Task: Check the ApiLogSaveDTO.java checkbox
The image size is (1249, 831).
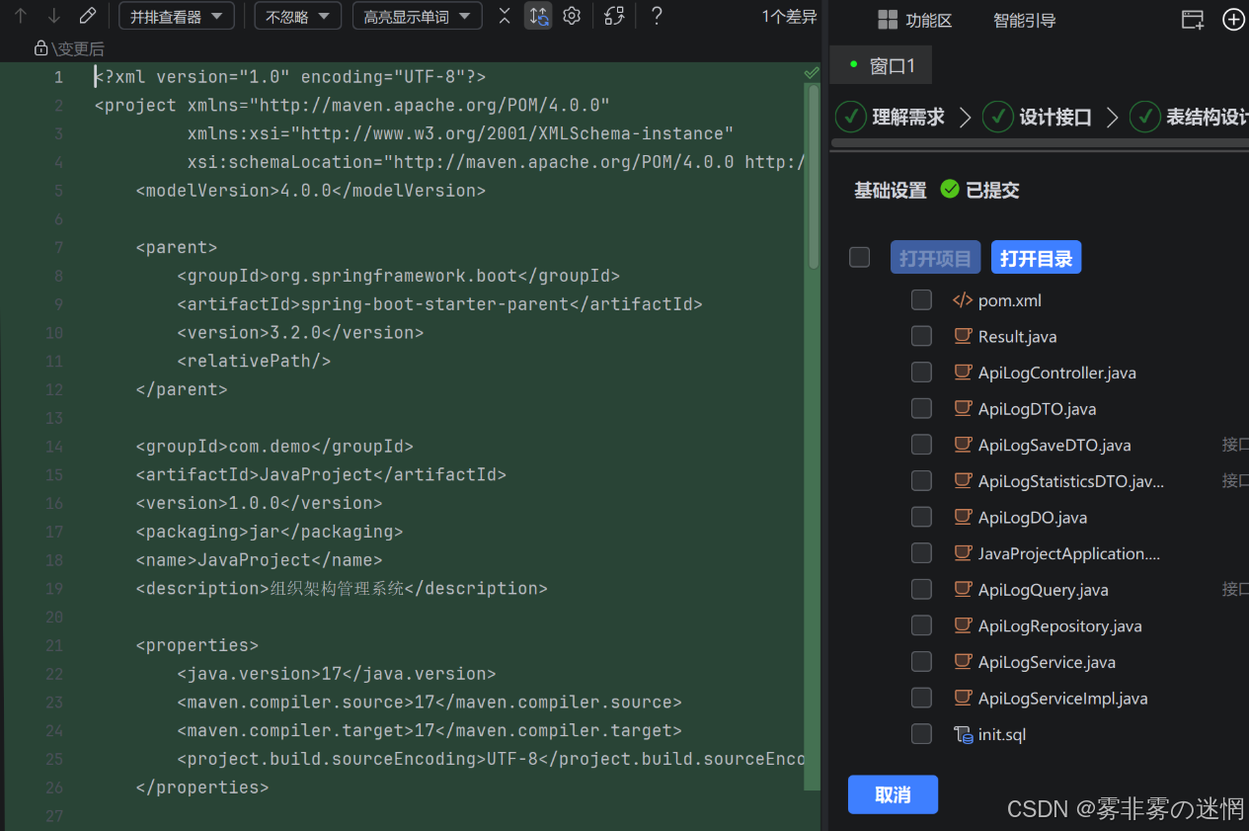Action: [921, 445]
